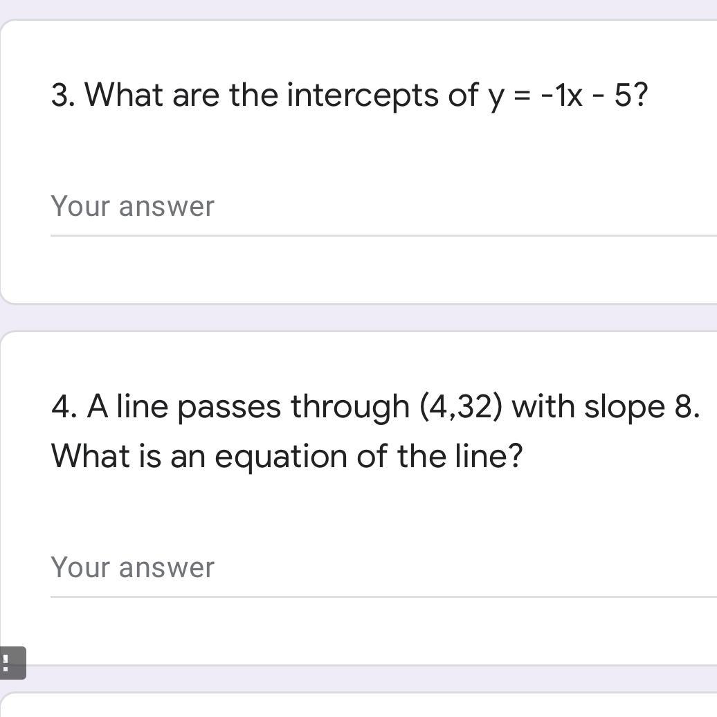717x717 pixels.
Task: Click 'What is an equation of the line?'
Action: pos(287,456)
